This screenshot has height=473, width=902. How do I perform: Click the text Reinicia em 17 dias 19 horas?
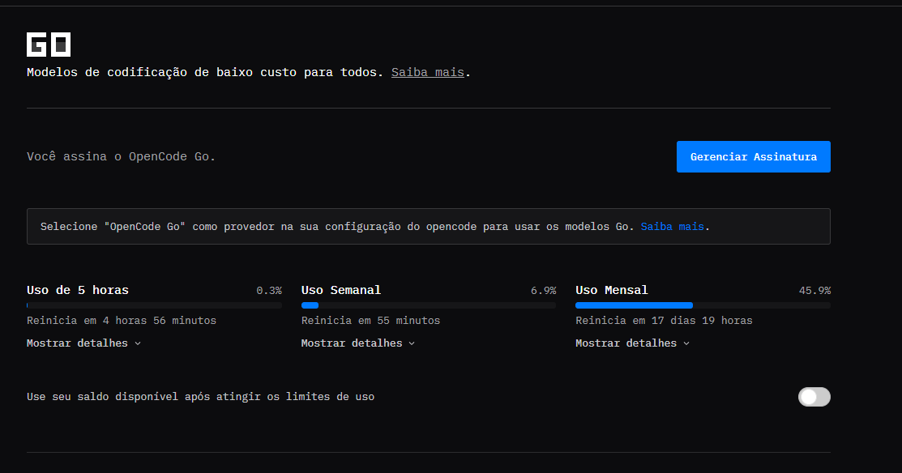[x=664, y=321]
